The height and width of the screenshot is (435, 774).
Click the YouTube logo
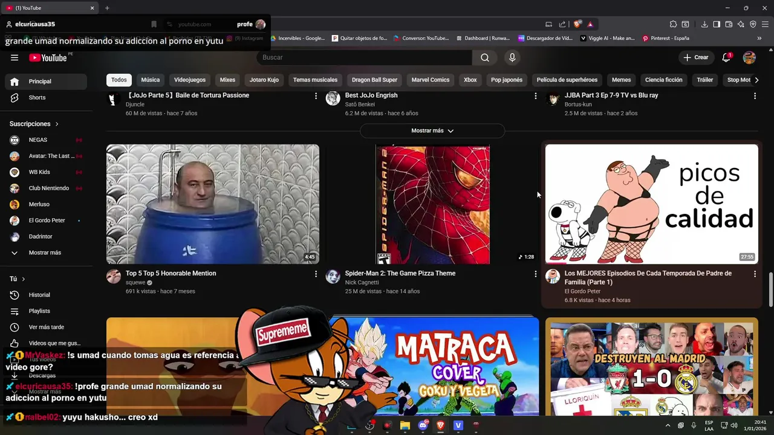tap(48, 57)
